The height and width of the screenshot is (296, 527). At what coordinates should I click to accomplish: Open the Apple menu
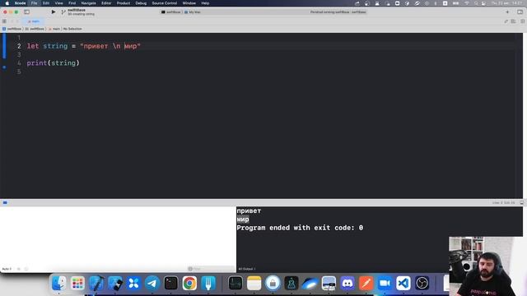pos(7,3)
